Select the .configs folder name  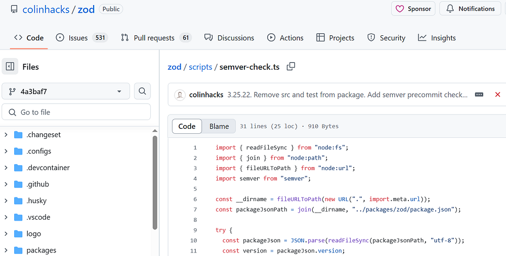[x=39, y=151]
